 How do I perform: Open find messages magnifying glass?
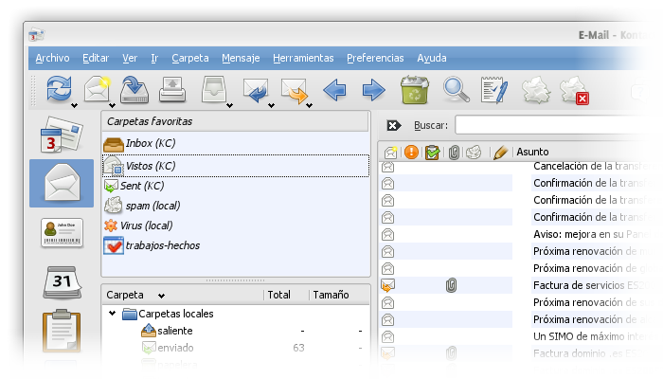(x=456, y=89)
